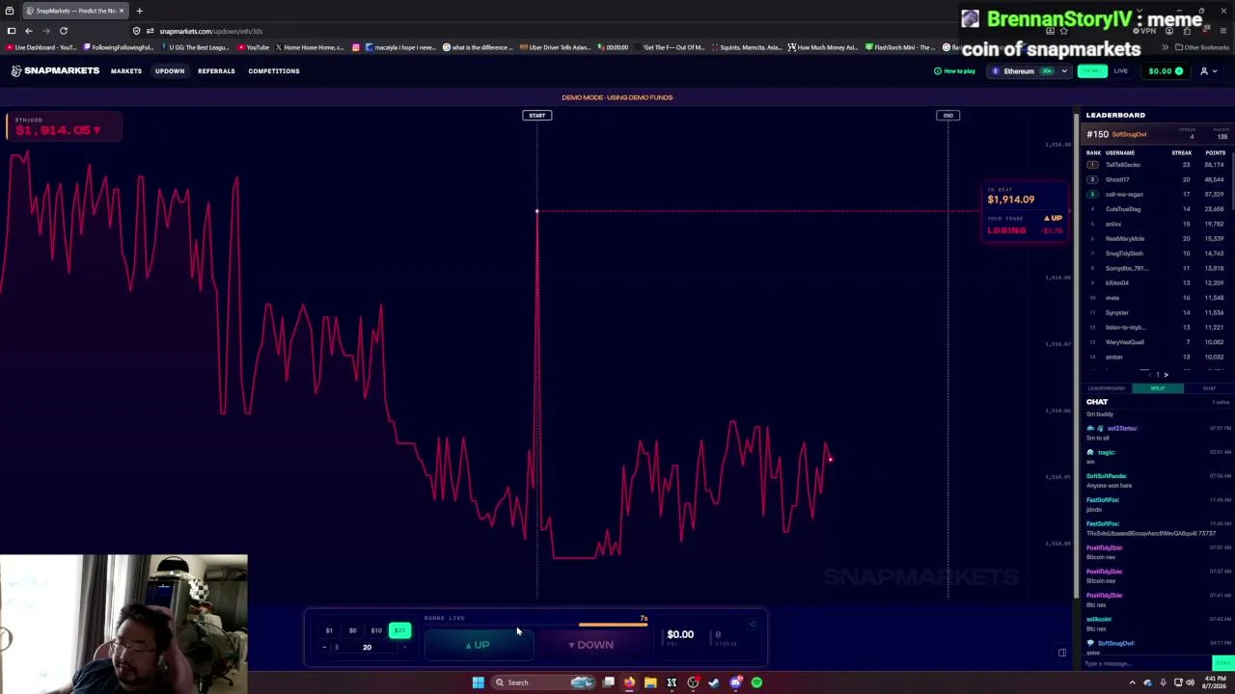Screen dimensions: 1235x694
Task: Go to the Referrals page
Action: pos(216,70)
